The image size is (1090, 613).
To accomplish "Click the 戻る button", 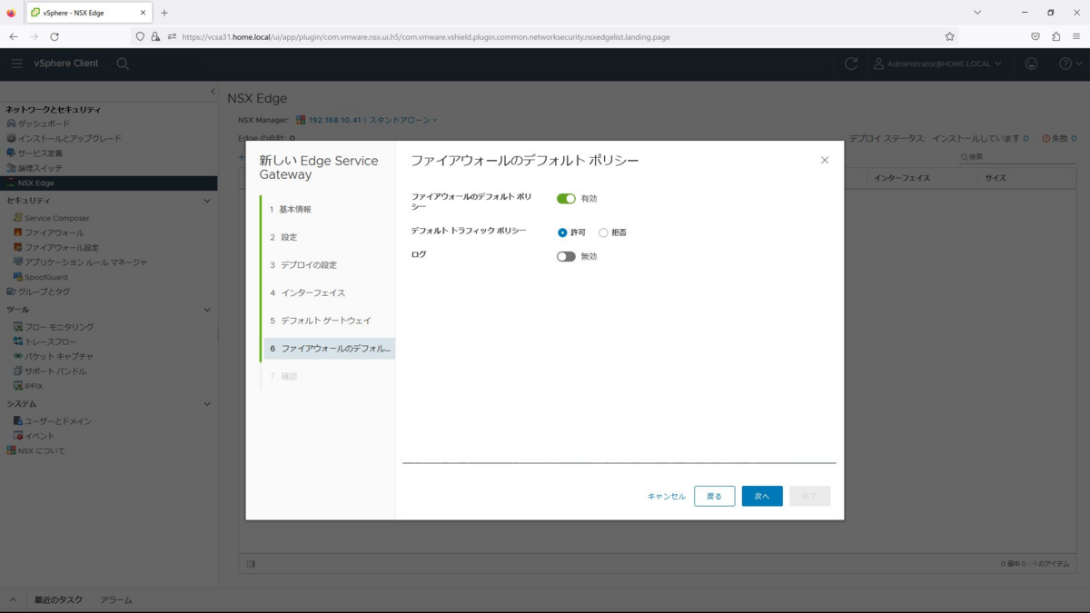I will [714, 496].
